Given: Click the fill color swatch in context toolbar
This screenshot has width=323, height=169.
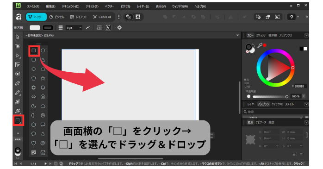Looking at the screenshot, I should [35, 28].
